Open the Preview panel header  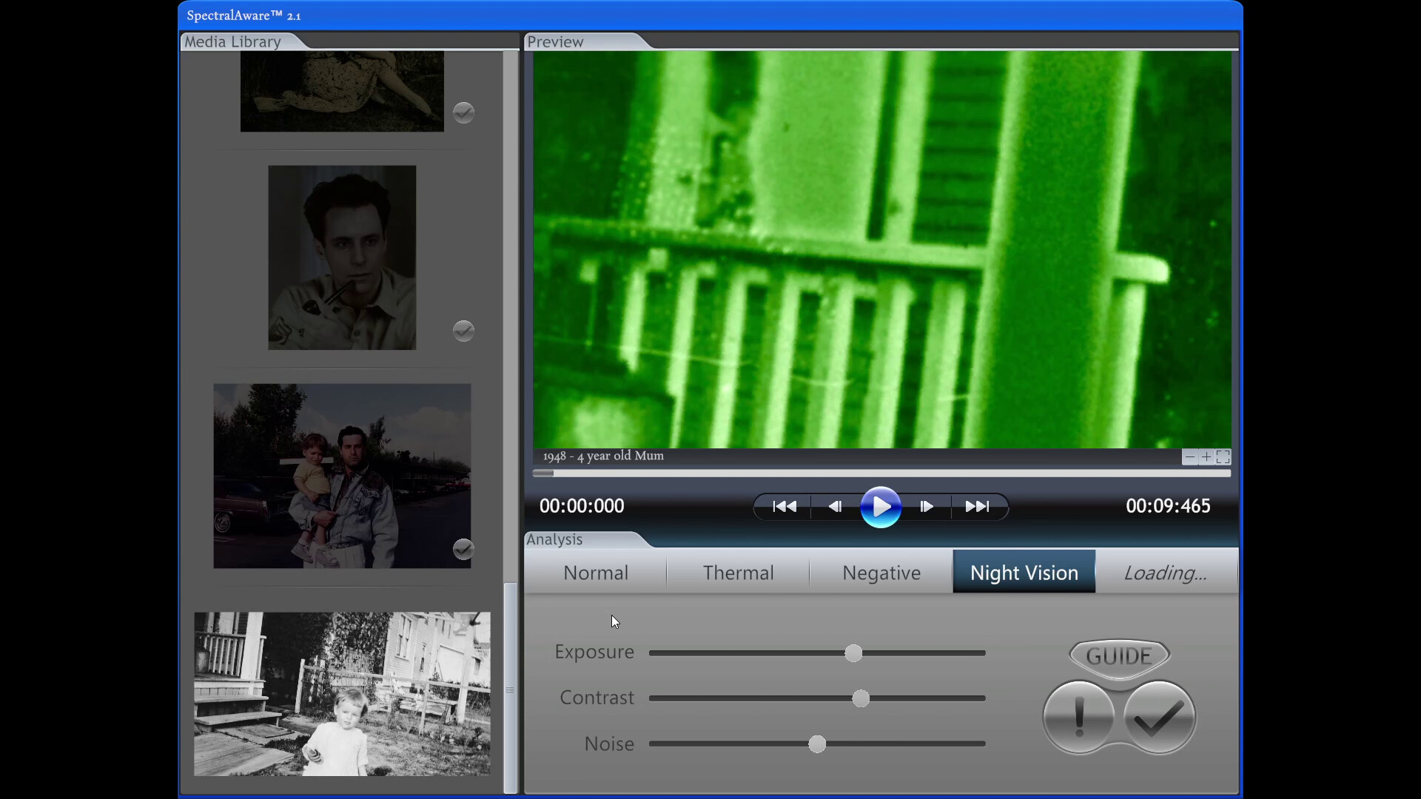coord(554,42)
